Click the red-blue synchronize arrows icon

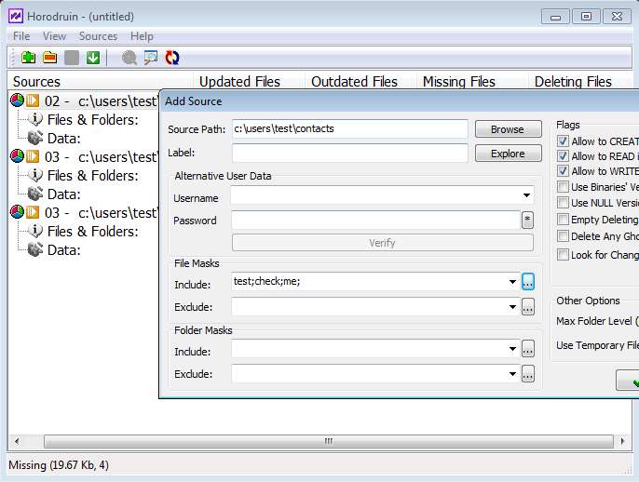[x=172, y=58]
